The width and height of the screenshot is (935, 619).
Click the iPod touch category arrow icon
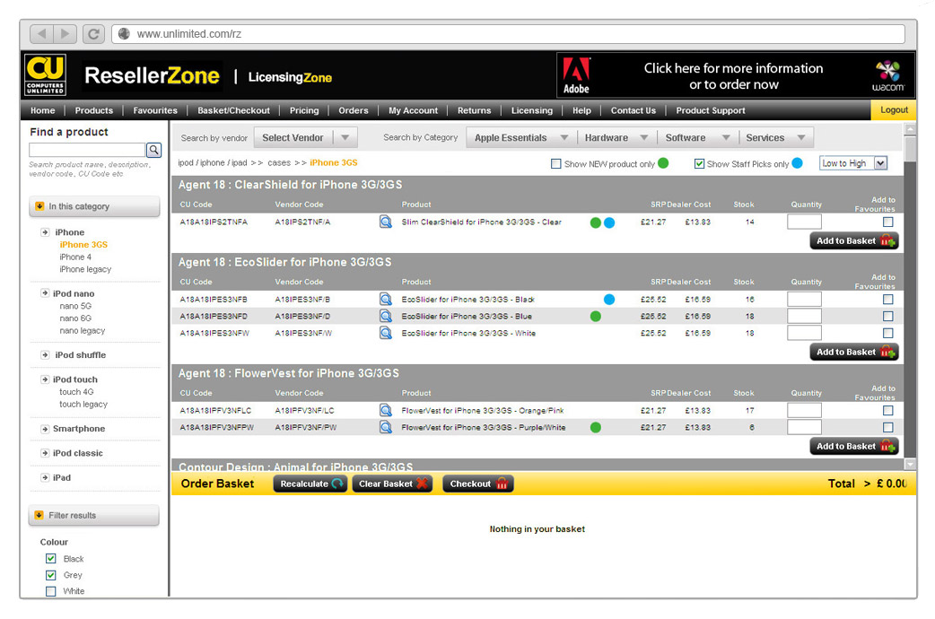[45, 379]
